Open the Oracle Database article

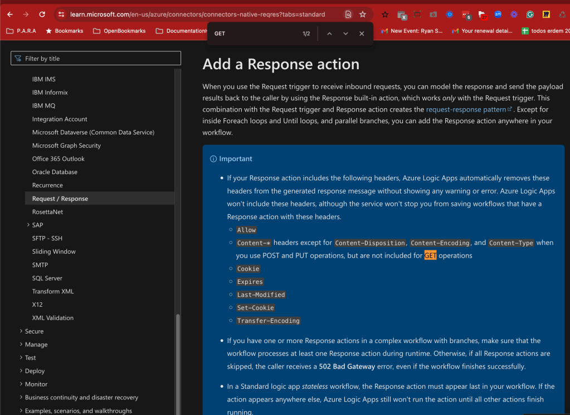pyautogui.click(x=55, y=172)
